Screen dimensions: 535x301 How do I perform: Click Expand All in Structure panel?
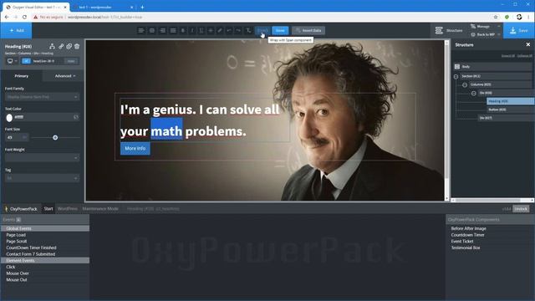click(507, 56)
